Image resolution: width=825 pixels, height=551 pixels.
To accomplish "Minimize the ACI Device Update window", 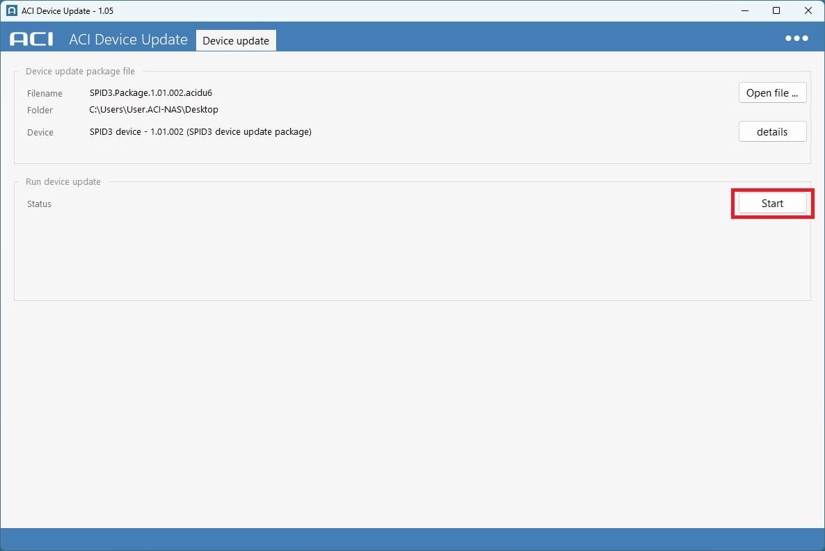I will pos(744,10).
